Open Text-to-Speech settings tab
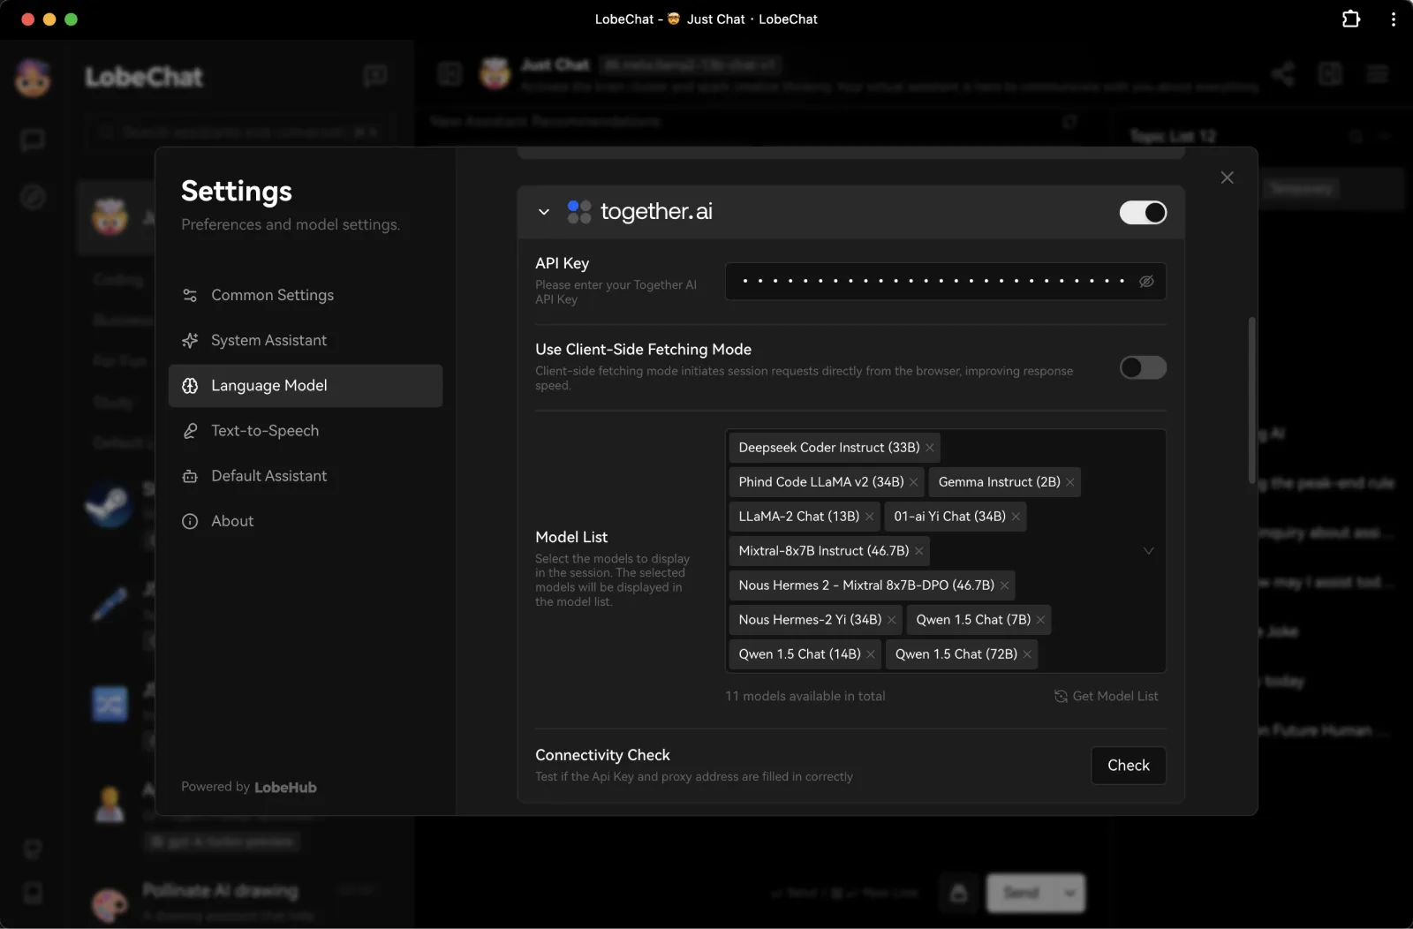 coord(306,431)
